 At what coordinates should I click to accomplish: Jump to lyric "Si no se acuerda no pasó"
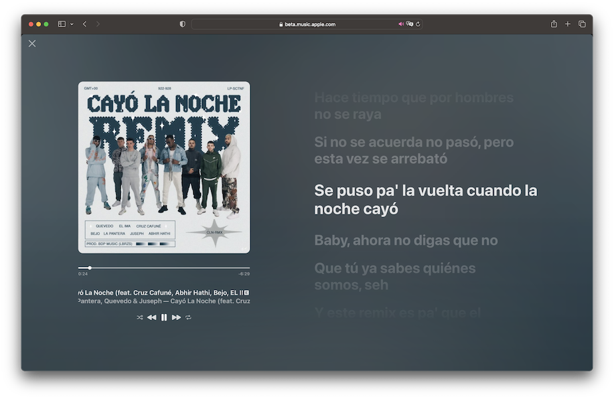[x=414, y=150]
